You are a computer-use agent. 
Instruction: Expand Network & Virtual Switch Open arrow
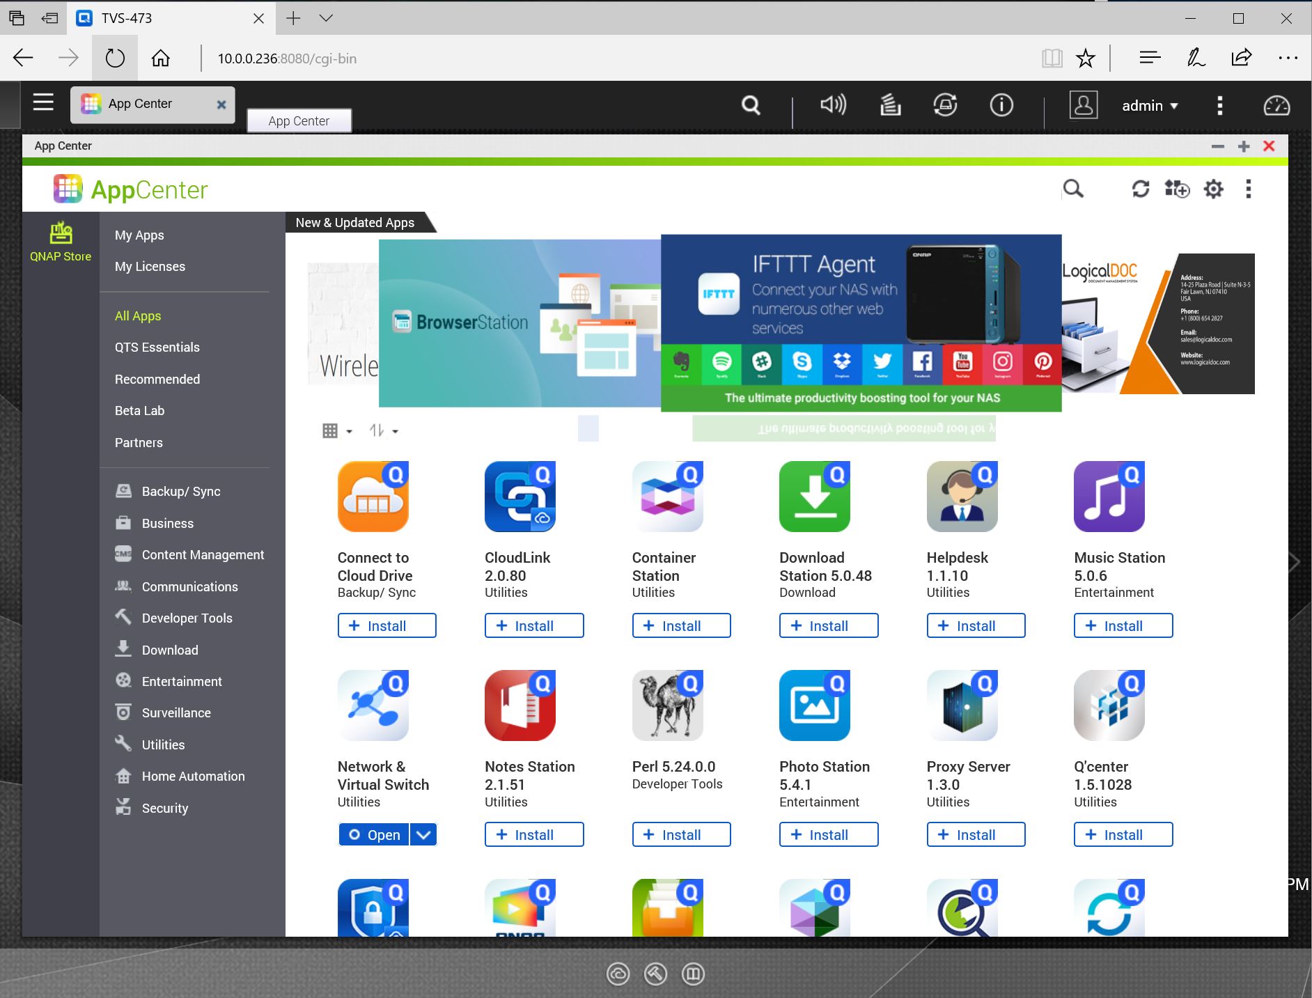click(x=423, y=834)
